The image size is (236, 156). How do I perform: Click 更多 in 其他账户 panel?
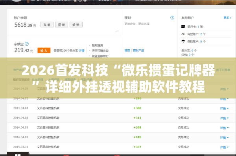[227, 18]
